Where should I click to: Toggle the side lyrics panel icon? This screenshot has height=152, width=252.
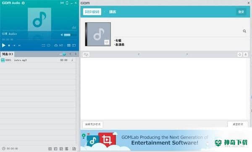point(74,45)
